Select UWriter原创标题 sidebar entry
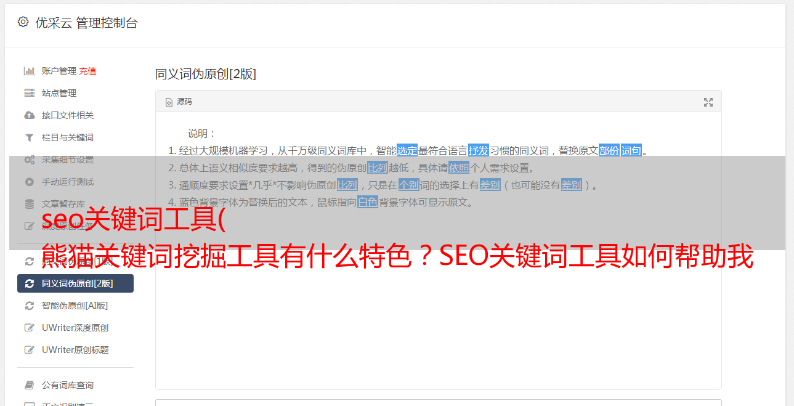Viewport: 794px width, 406px height. (75, 350)
